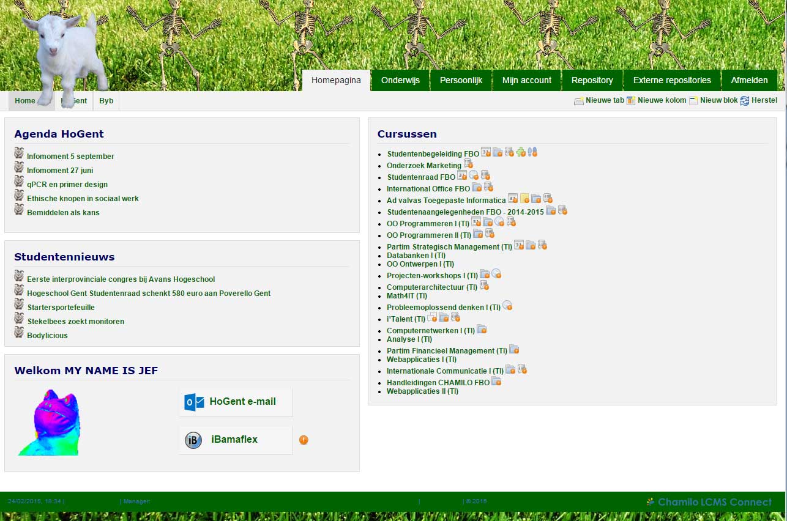The image size is (787, 521).
Task: Click the calendar icon beside Studentenraad FBO
Action: pos(462,175)
